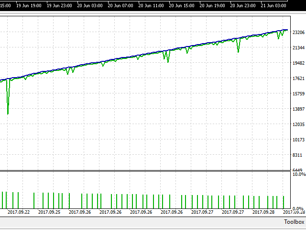Image resolution: width=306 pixels, height=230 pixels.
Task: Open the Toolbox panel label
Action: point(294,222)
